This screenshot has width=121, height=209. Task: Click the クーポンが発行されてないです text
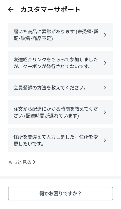tap(57, 66)
